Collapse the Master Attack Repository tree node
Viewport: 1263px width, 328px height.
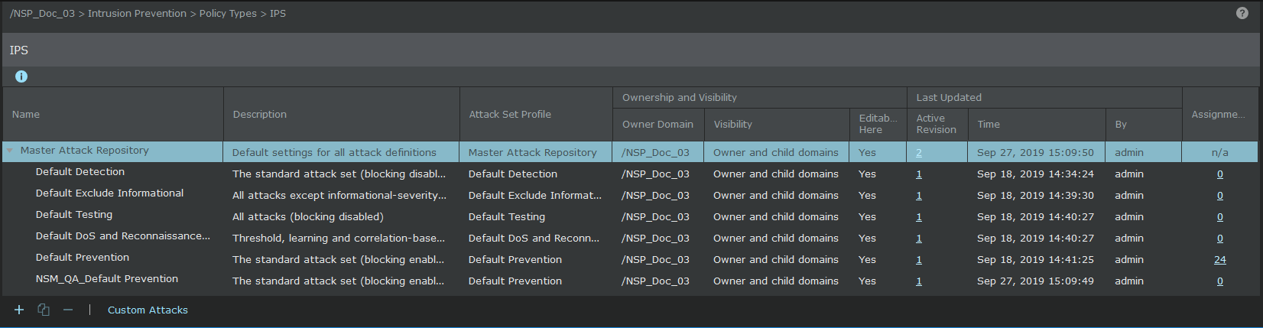pyautogui.click(x=10, y=151)
